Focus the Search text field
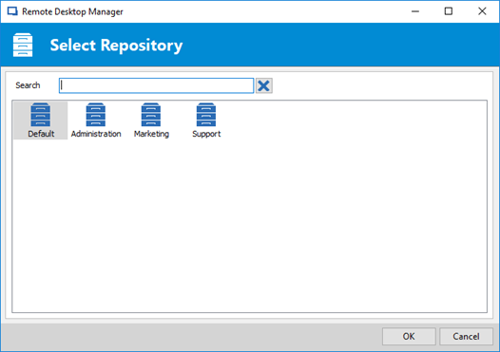This screenshot has height=352, width=500. pyautogui.click(x=156, y=85)
